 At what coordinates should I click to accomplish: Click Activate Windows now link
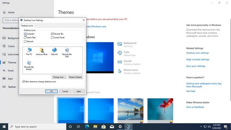pos(96,26)
